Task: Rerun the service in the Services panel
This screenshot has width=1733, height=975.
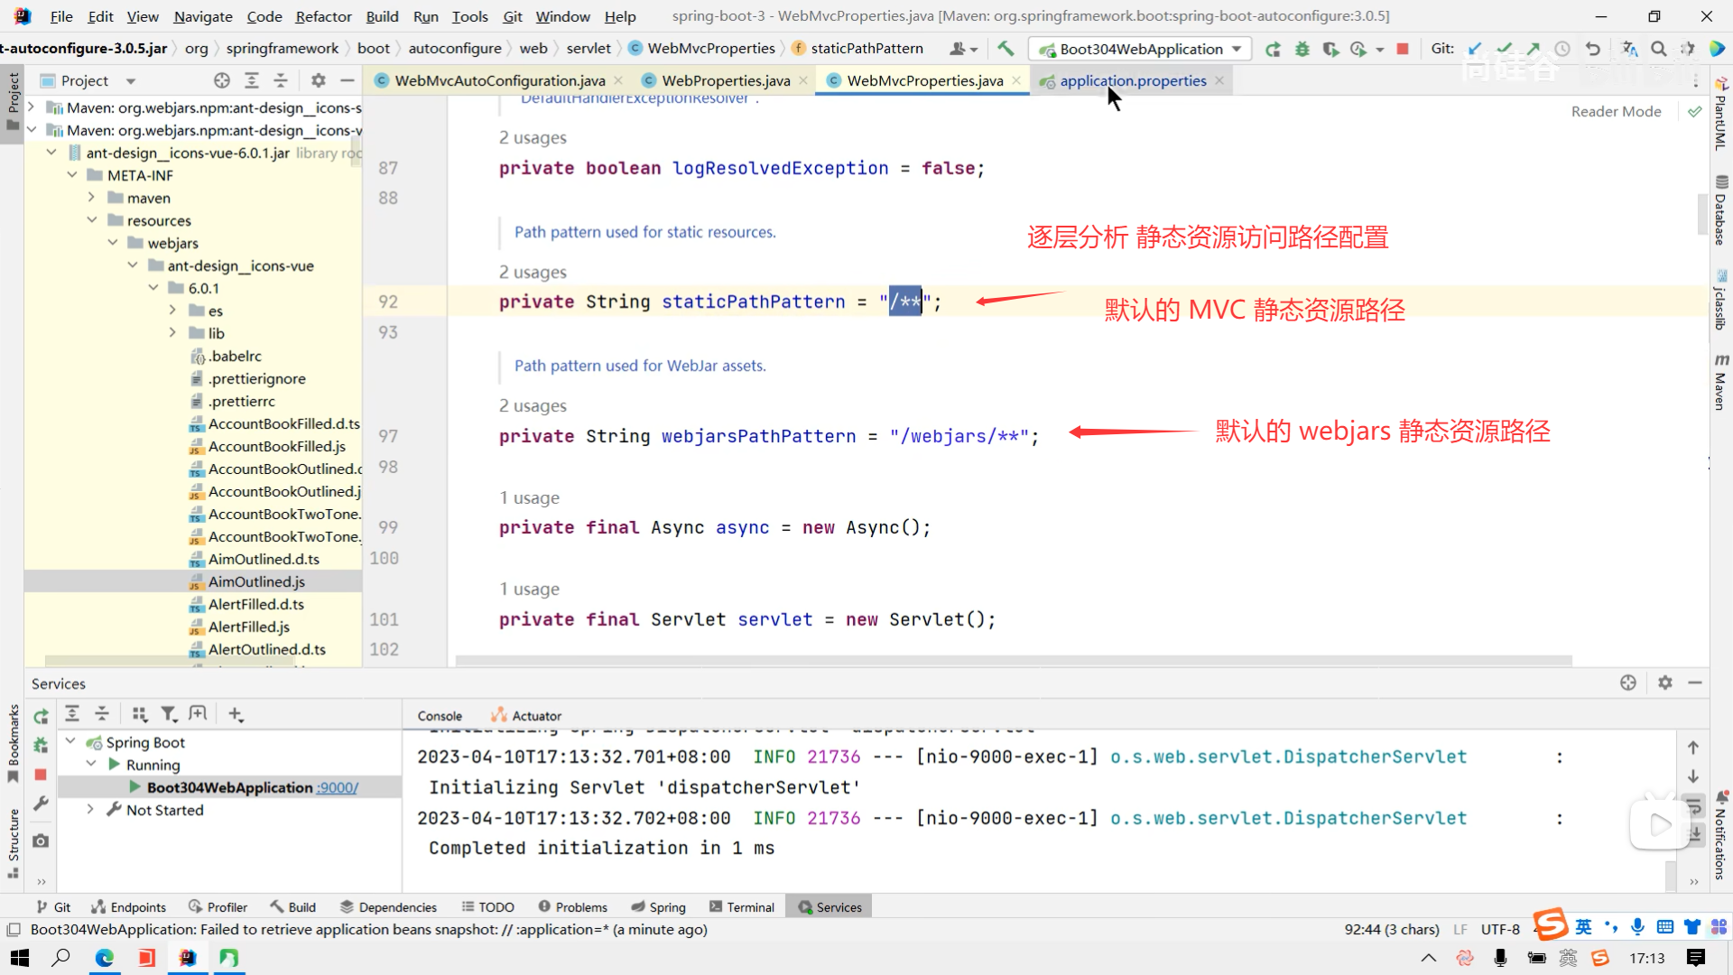Action: click(41, 716)
